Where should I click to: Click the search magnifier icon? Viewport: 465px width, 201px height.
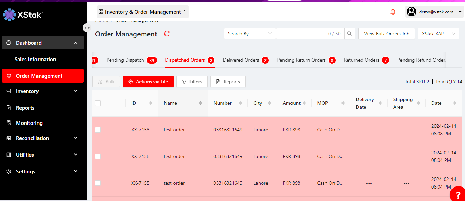[x=350, y=34]
